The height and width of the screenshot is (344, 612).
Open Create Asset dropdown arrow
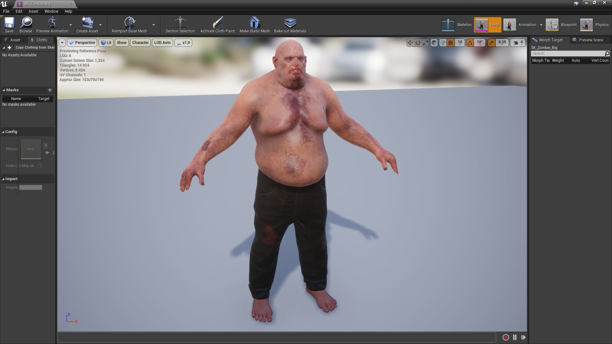coord(100,25)
